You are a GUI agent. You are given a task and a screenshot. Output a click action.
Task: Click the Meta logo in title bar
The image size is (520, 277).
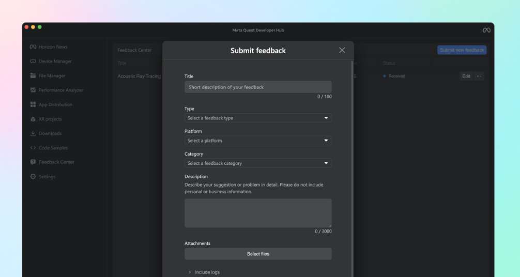click(486, 30)
